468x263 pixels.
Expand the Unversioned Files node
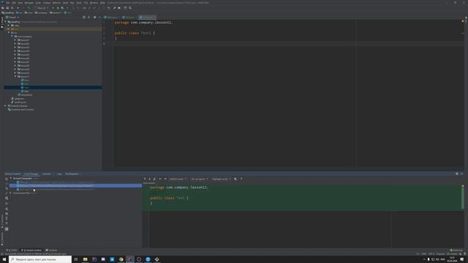coord(11,193)
